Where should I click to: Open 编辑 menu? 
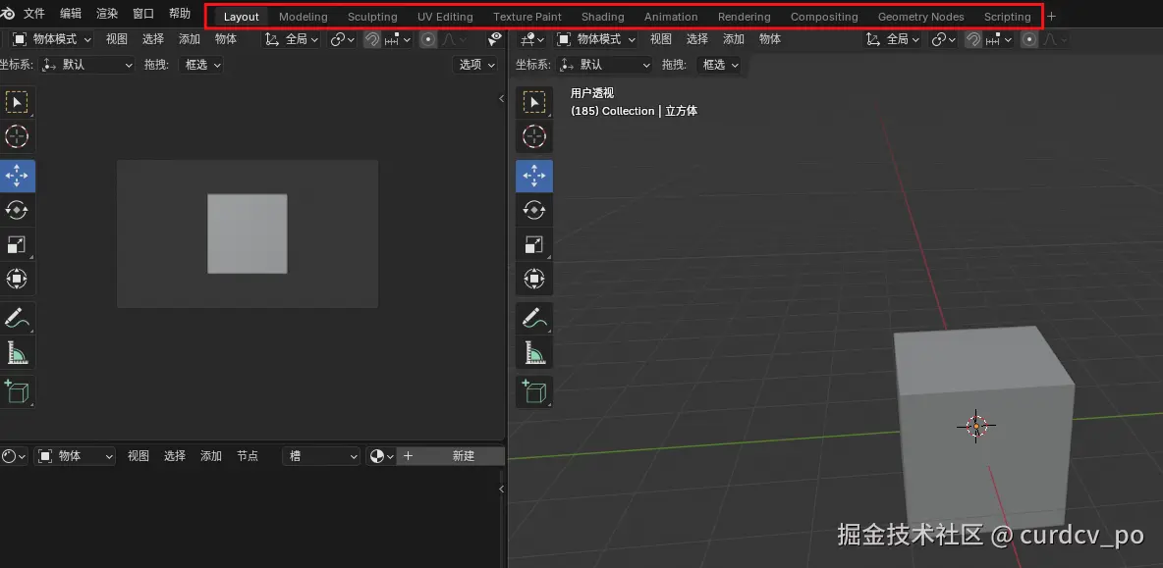tap(71, 14)
